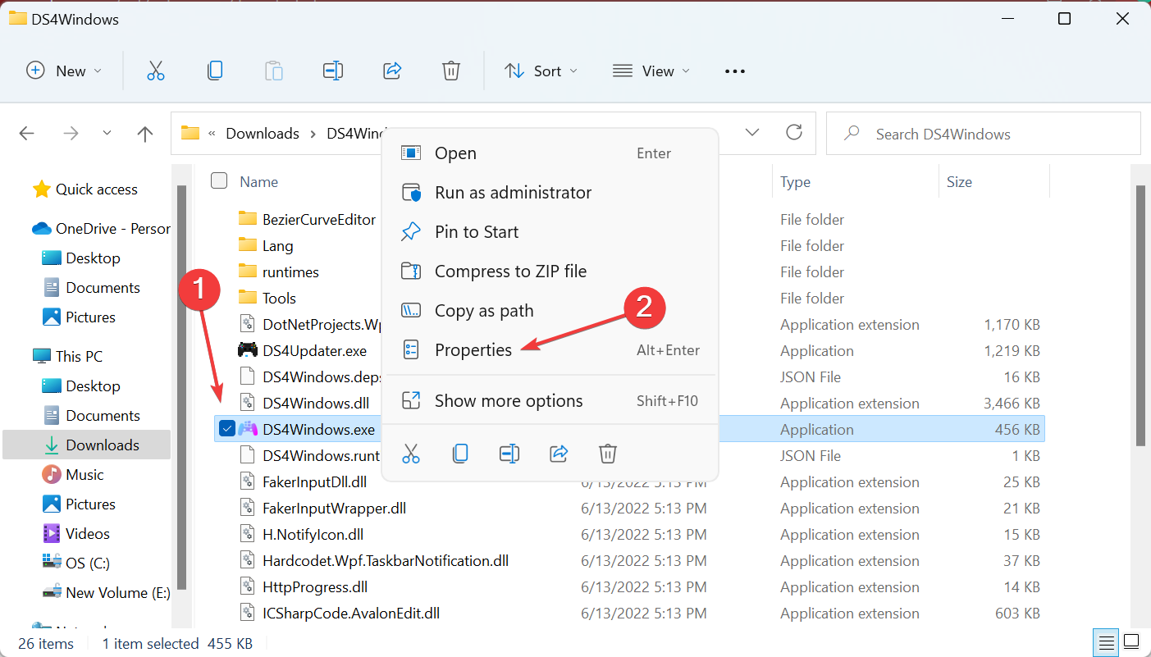Click the chevron between Downloads and DS4Windows breadcrumbs
Viewport: 1151px width, 657px height.
pos(313,134)
